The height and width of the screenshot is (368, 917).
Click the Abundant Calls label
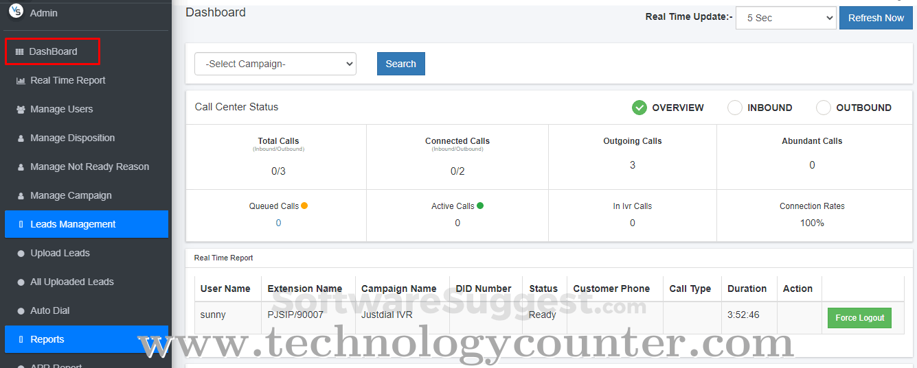tap(812, 140)
